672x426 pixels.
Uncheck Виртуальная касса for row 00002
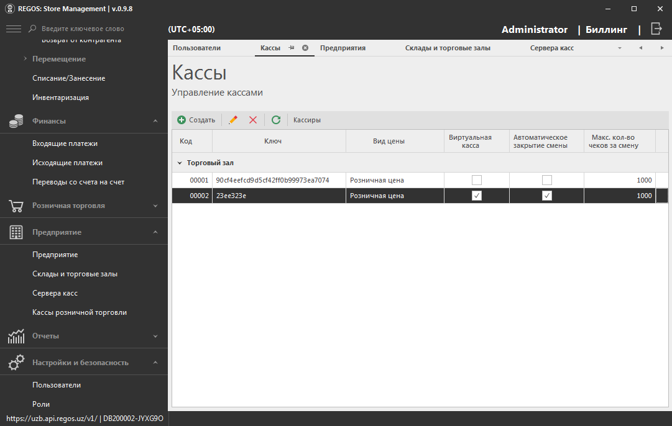click(x=477, y=196)
